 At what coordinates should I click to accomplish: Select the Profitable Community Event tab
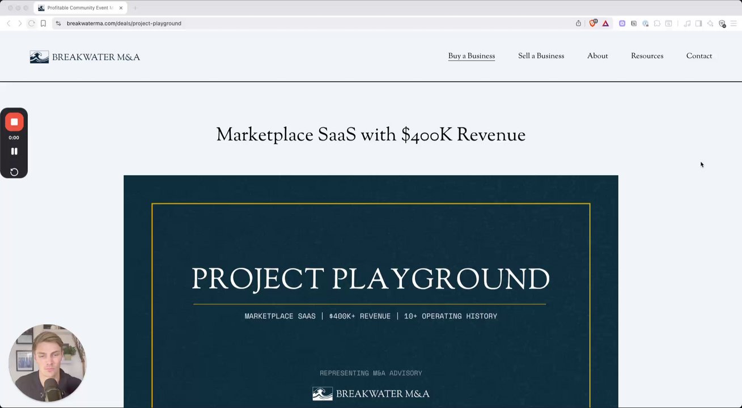(80, 8)
